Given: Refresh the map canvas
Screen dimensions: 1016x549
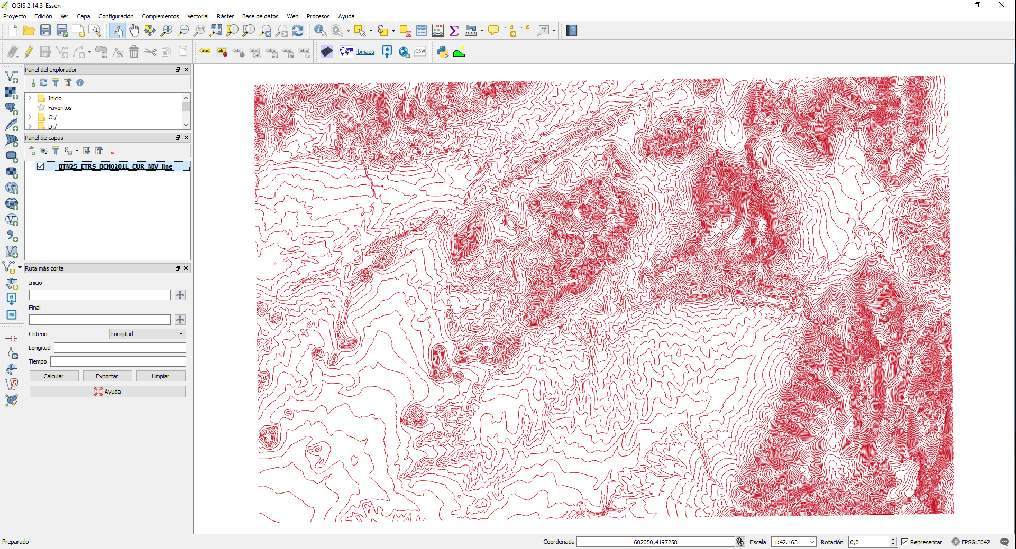Looking at the screenshot, I should (x=298, y=30).
